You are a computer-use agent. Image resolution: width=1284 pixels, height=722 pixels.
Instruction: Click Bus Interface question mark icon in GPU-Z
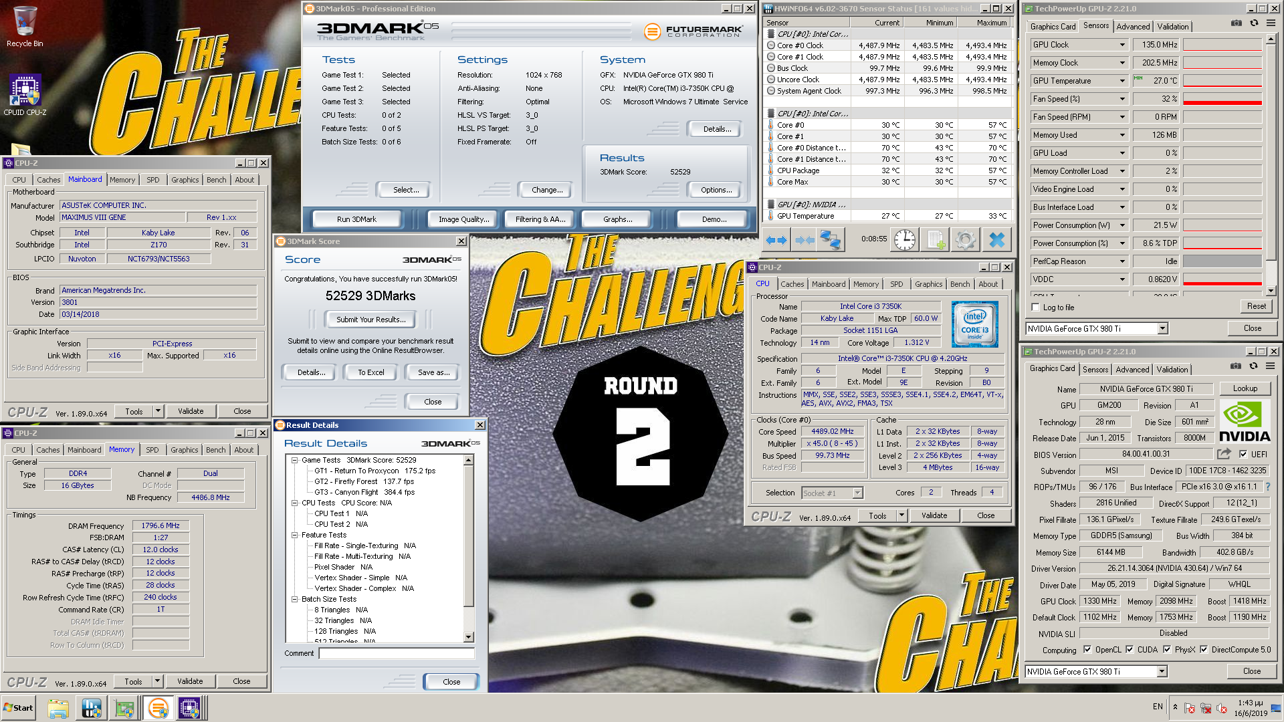(1268, 487)
